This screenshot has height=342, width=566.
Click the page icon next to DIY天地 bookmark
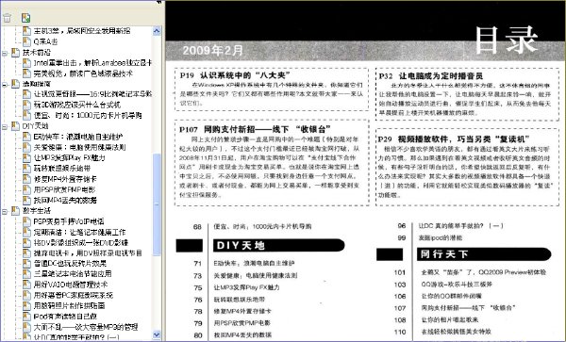[15, 126]
